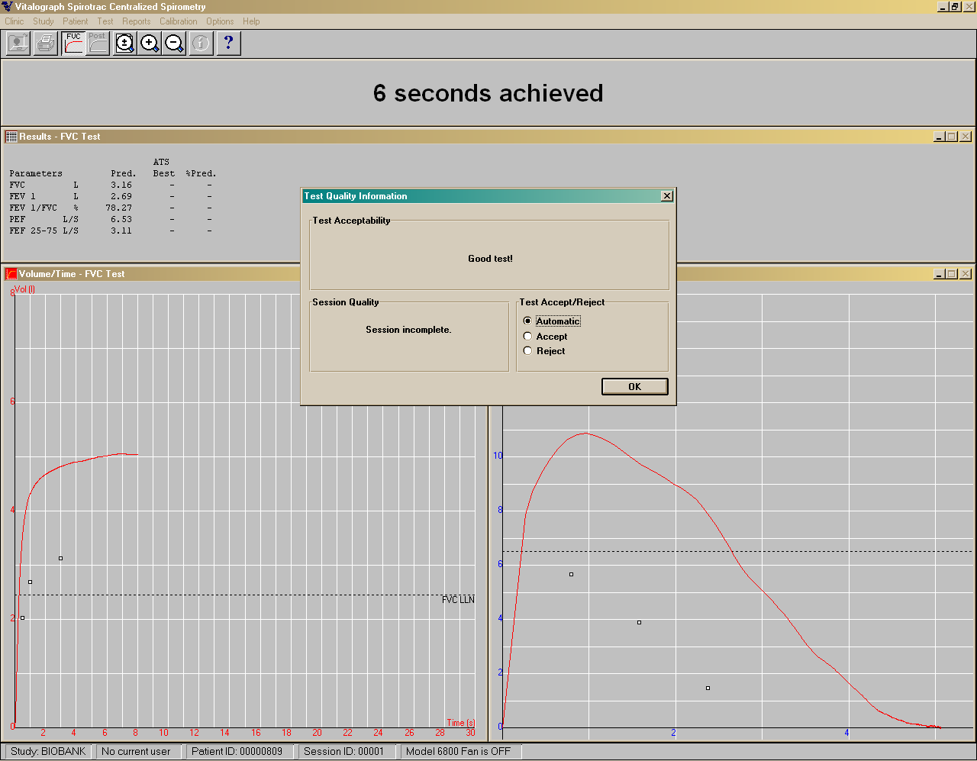Click the printer toolbar icon
The image size is (977, 761).
tap(46, 44)
